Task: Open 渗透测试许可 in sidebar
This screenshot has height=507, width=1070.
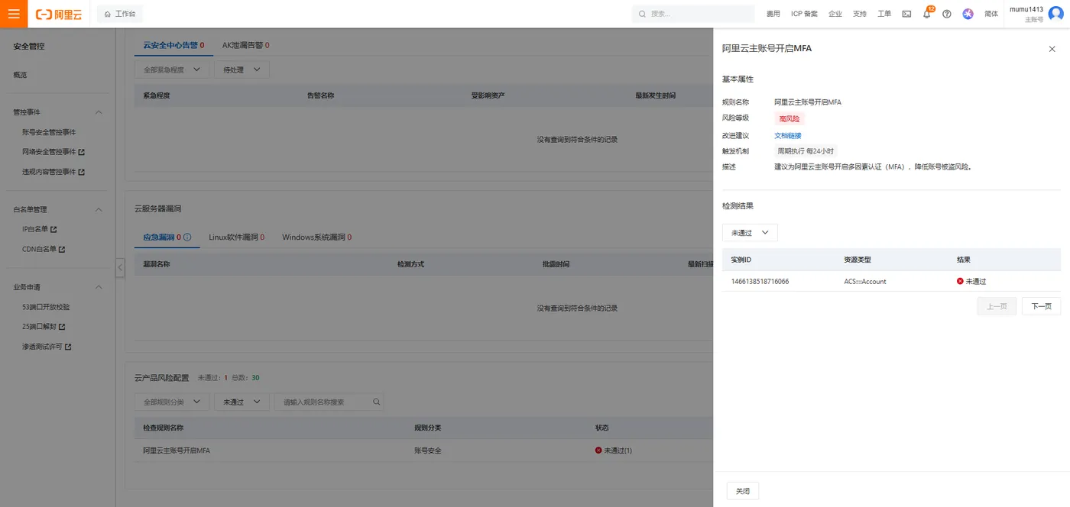Action: [47, 347]
